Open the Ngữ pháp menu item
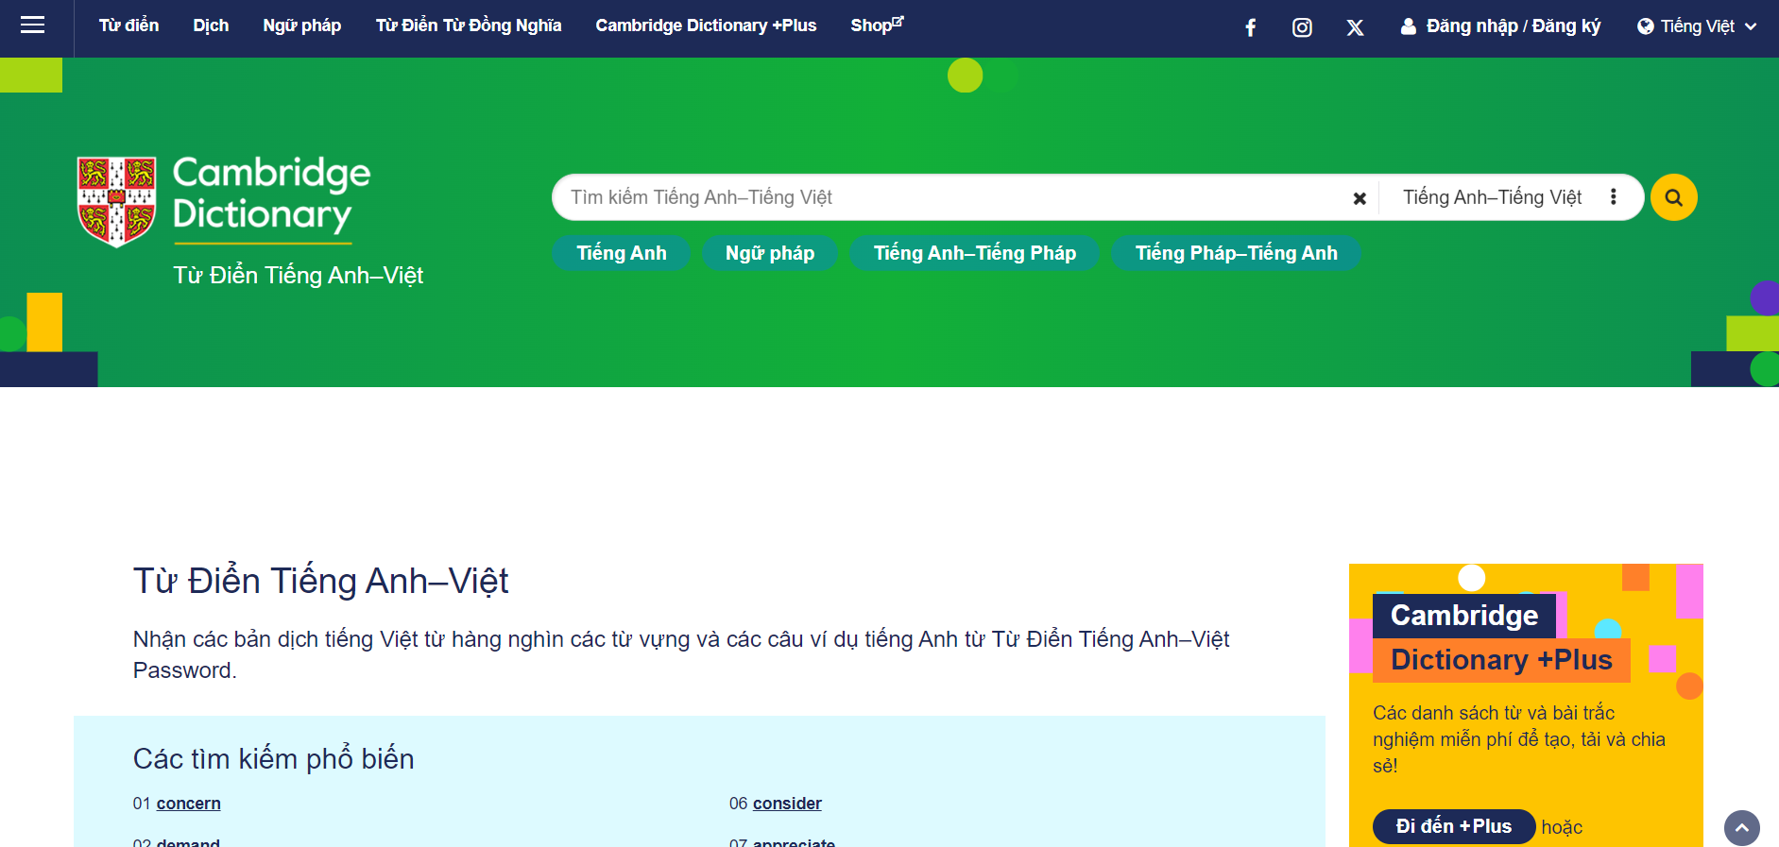Image resolution: width=1779 pixels, height=847 pixels. pos(302,25)
